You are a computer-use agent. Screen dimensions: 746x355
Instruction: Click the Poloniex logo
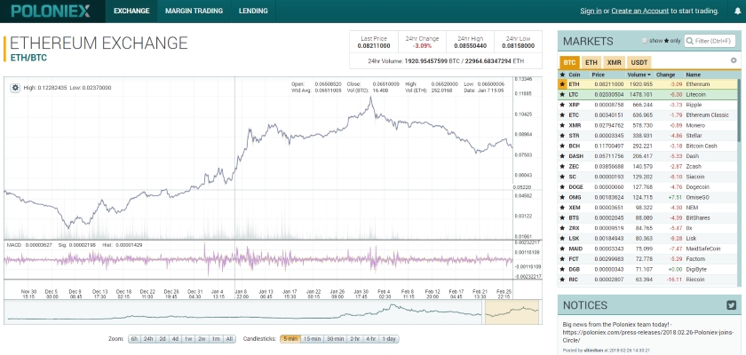click(x=51, y=11)
